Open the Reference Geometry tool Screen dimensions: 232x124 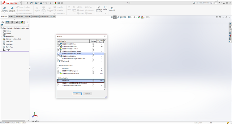99,9
